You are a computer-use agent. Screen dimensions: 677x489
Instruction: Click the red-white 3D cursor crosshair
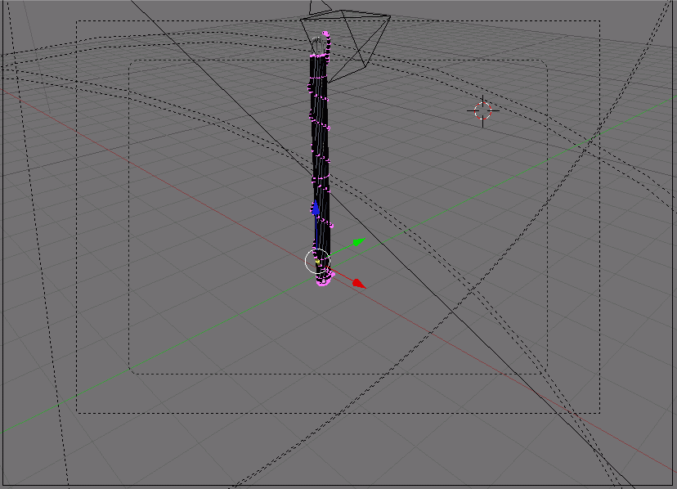click(482, 111)
